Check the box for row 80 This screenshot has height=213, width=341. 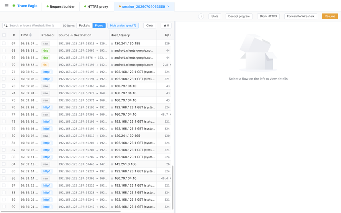[x=4, y=136]
